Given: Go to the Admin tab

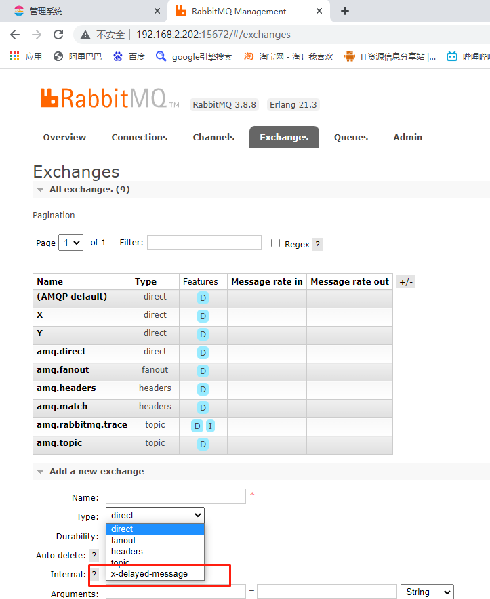Looking at the screenshot, I should pos(408,137).
